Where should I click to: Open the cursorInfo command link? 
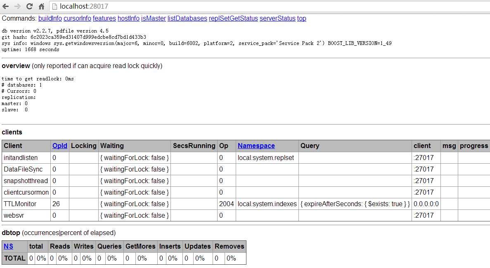coord(77,19)
